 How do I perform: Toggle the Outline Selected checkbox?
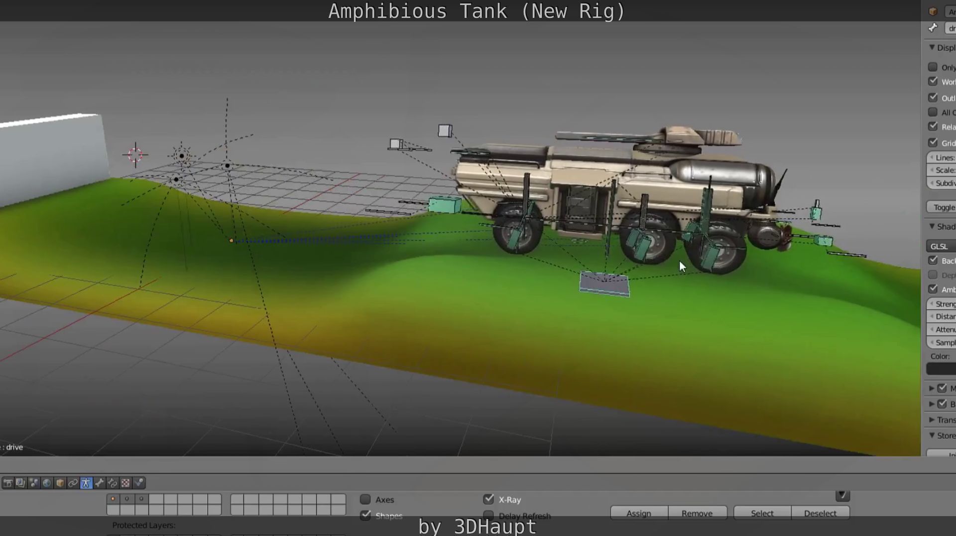(933, 97)
